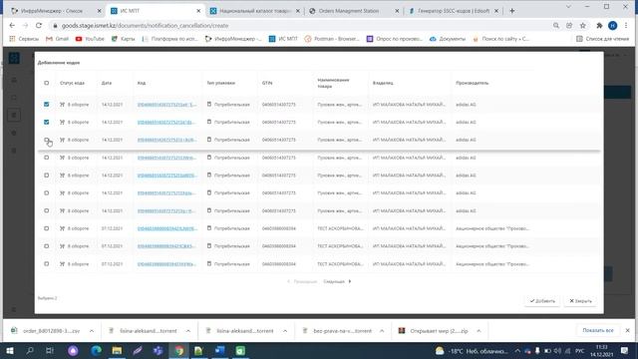Tick the third row's checkbox under cursor
The image size is (638, 359).
coord(47,140)
